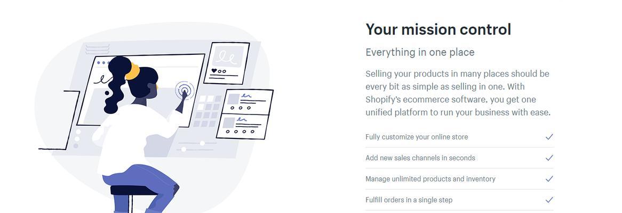Viewport: 622px width, 213px height.
Task: Click the yellow hair tie on the woman
Action: point(133,71)
